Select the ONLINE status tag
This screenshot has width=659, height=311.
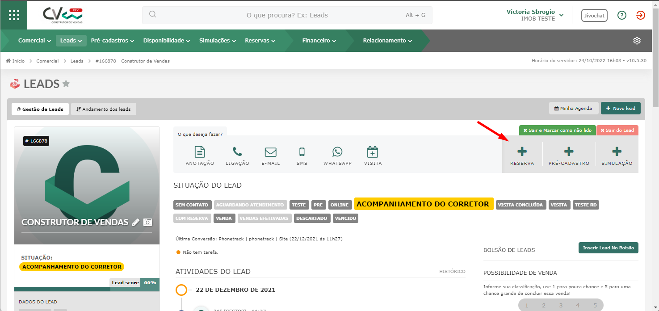[340, 205]
